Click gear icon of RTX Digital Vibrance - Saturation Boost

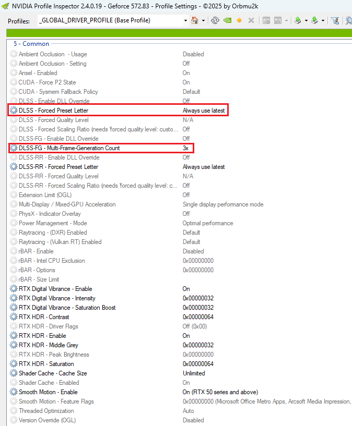pos(14,308)
